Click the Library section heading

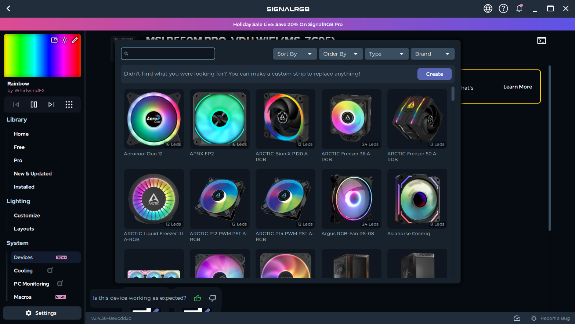pyautogui.click(x=17, y=120)
